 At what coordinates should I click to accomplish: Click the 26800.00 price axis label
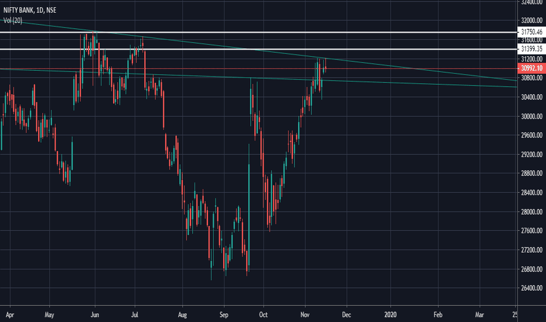(531, 269)
